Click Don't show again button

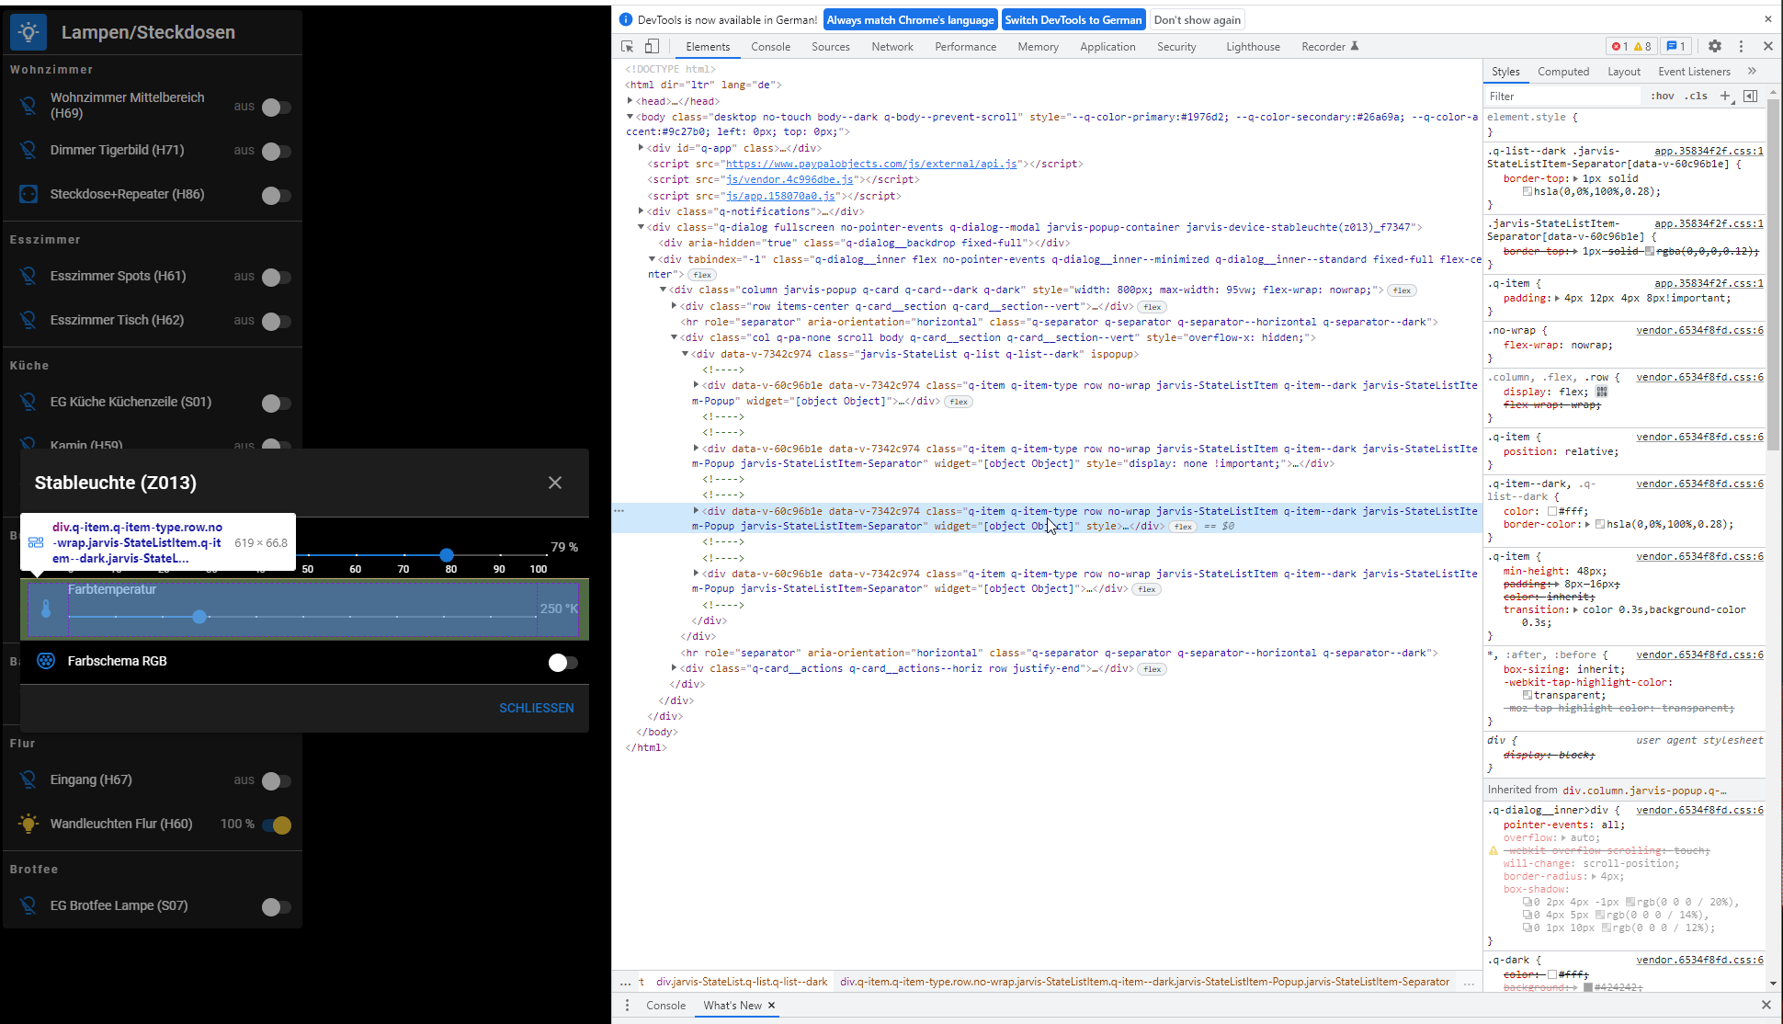point(1198,19)
